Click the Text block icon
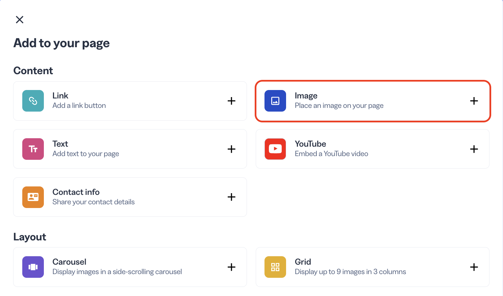The width and height of the screenshot is (503, 296). click(33, 149)
